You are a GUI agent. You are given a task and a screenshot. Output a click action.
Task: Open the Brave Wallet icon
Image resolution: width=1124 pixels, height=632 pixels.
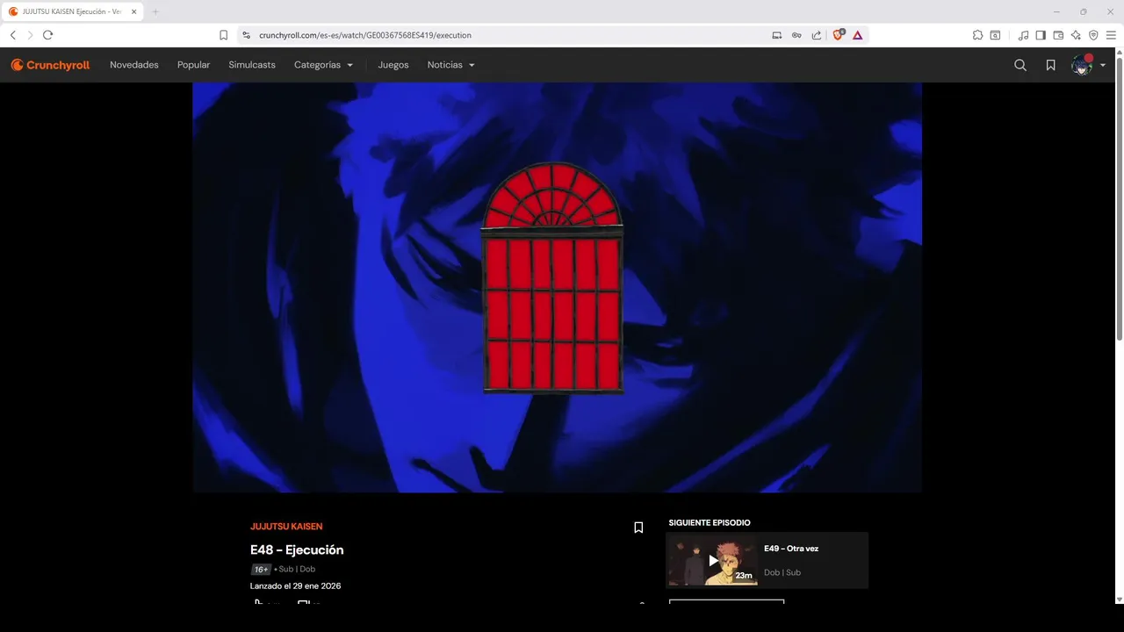click(x=1058, y=35)
